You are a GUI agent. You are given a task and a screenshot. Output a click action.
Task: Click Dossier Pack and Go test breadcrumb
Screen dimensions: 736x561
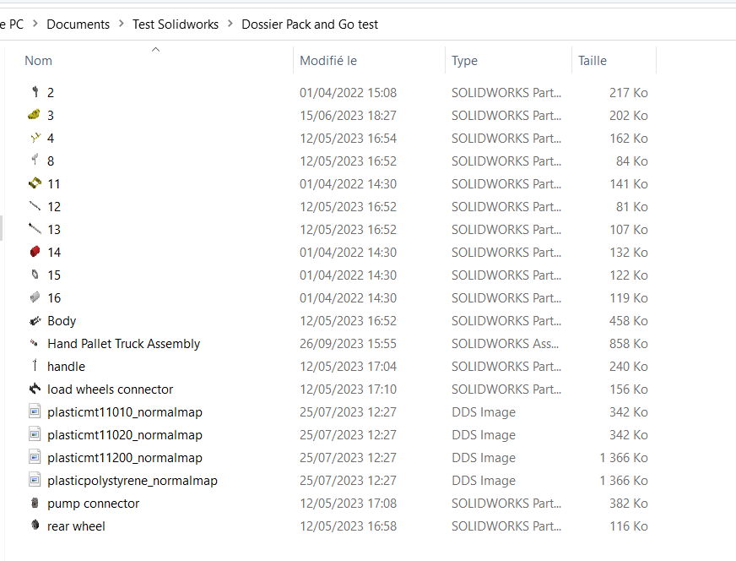click(310, 25)
